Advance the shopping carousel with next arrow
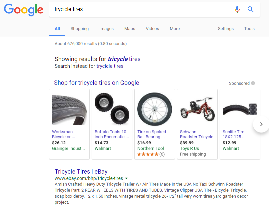 coord(261,124)
